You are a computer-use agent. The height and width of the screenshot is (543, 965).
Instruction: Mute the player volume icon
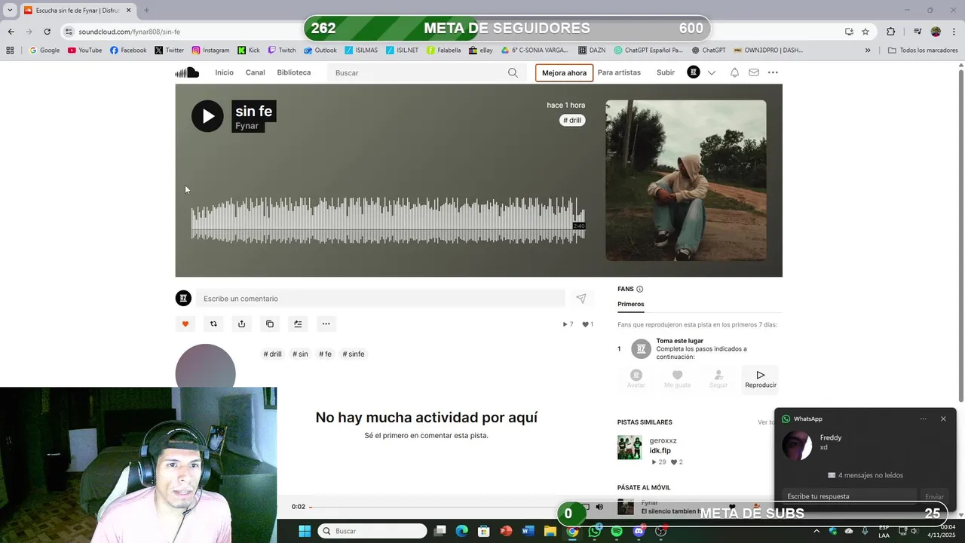(599, 507)
